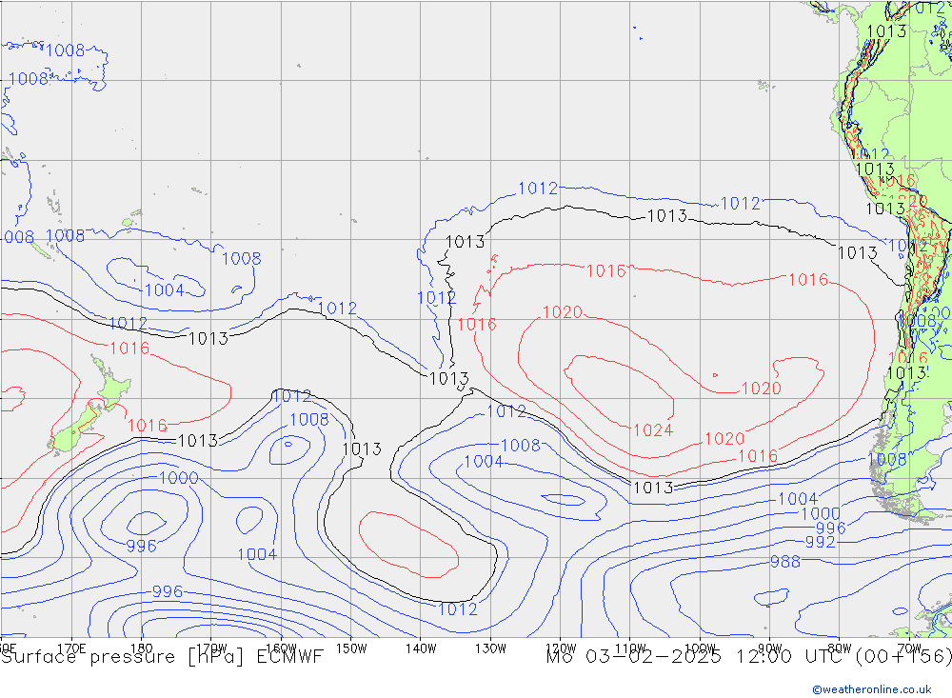Image resolution: width=952 pixels, height=698 pixels.
Task: Click the 170E longitude axis label
Action: point(71,648)
